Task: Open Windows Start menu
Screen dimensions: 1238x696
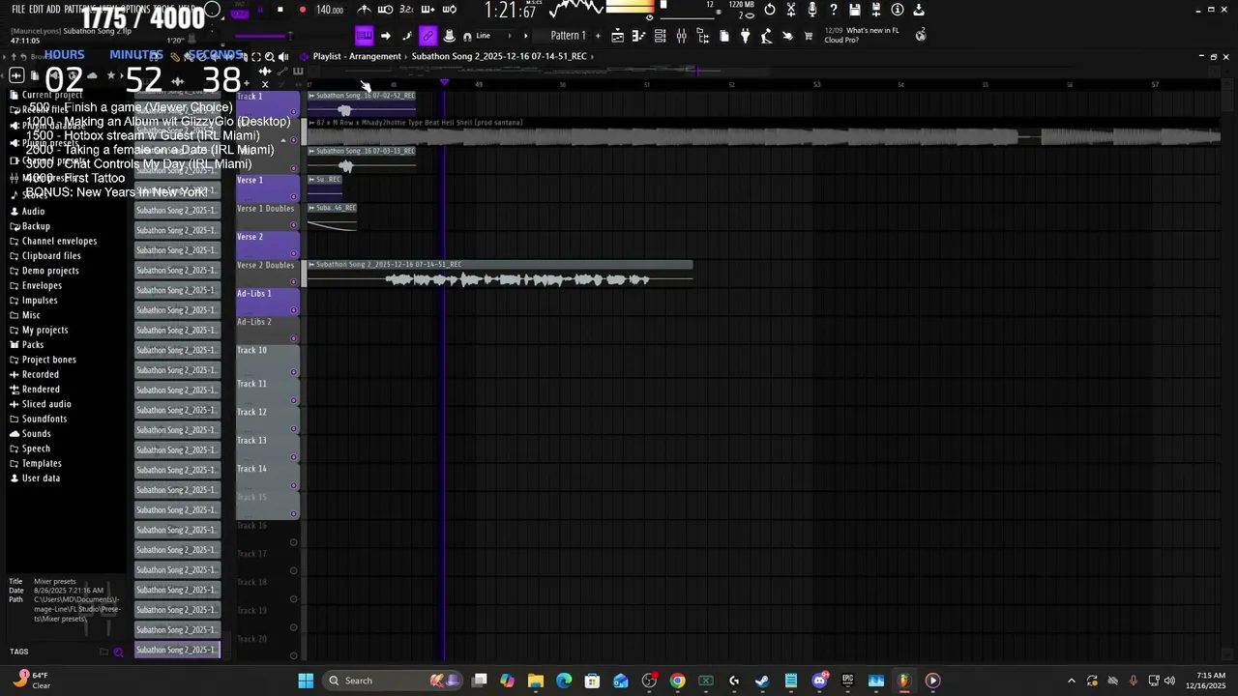Action: coord(306,681)
